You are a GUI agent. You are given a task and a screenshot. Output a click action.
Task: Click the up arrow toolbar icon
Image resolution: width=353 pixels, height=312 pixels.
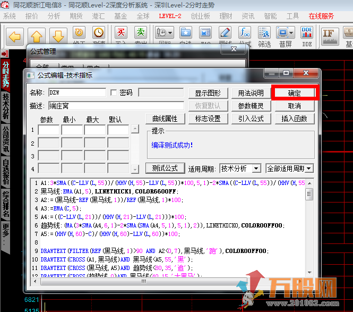pos(37,36)
